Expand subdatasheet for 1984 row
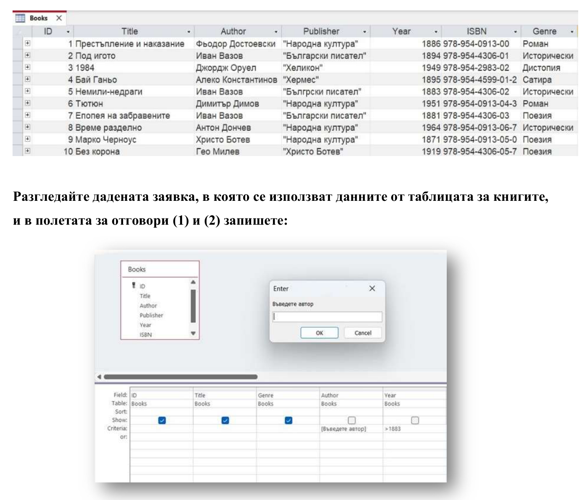This screenshot has height=500, width=587. 27,67
